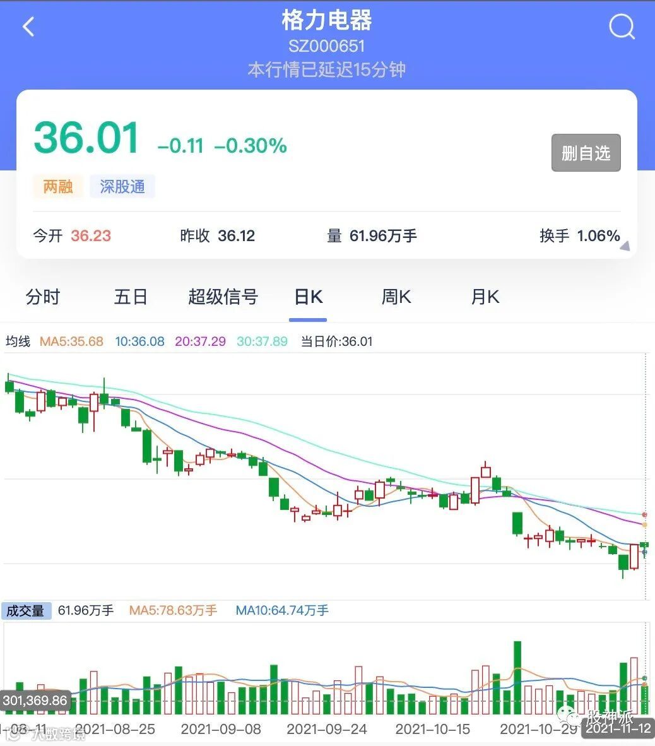This screenshot has width=655, height=746.
Task: Expand quote details with the small triangle
Action: 625,246
